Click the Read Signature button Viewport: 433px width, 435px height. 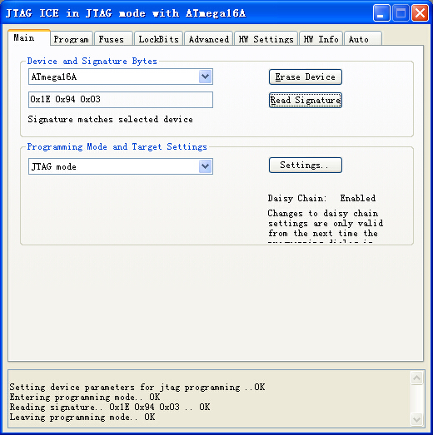pyautogui.click(x=306, y=100)
